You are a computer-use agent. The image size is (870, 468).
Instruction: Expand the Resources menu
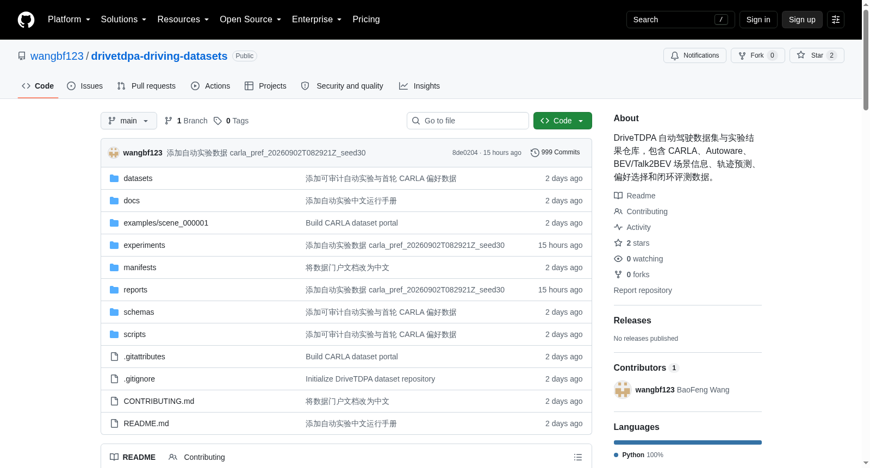coord(183,20)
